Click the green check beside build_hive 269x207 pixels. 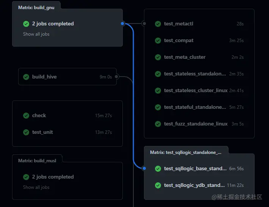26,77
